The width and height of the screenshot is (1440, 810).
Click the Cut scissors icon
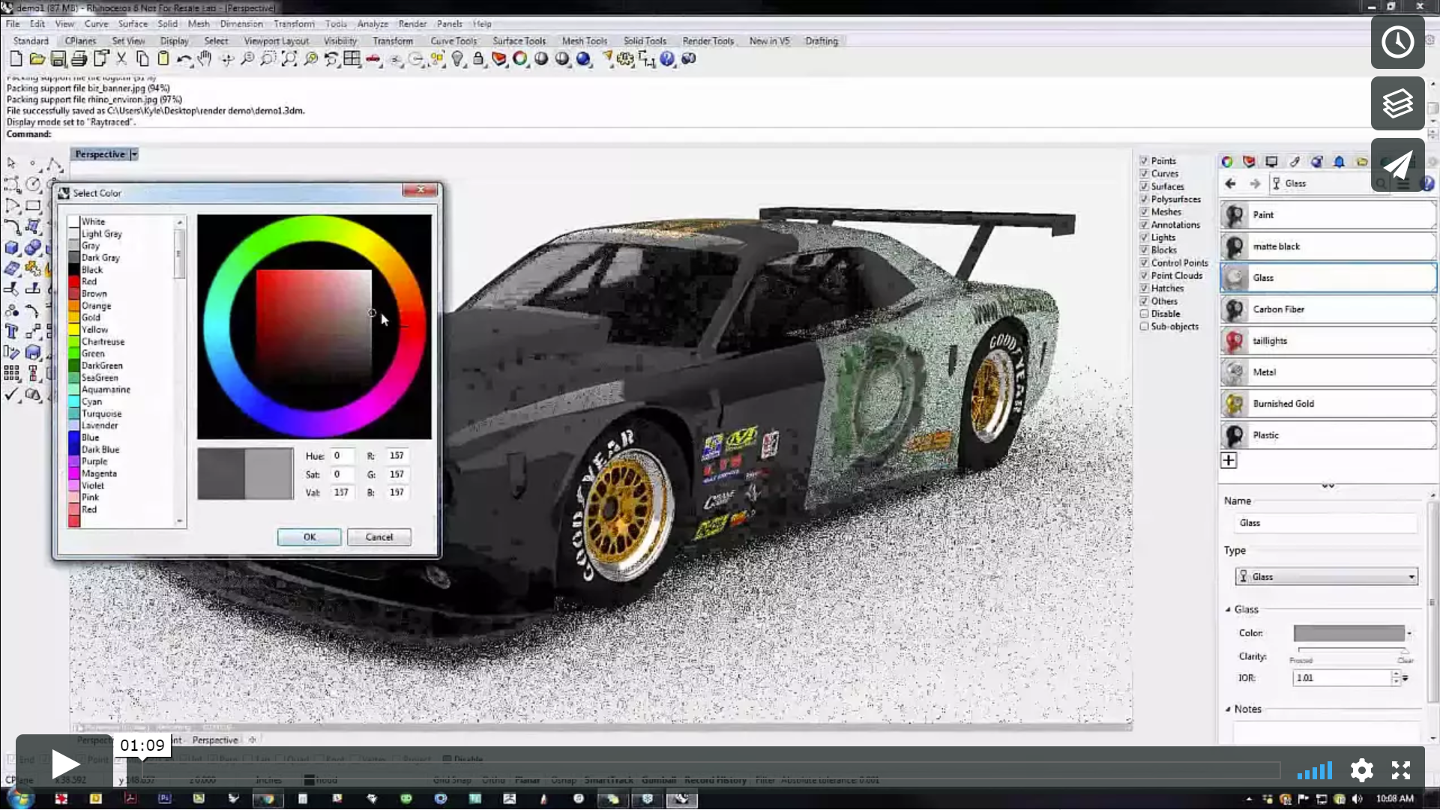(121, 58)
